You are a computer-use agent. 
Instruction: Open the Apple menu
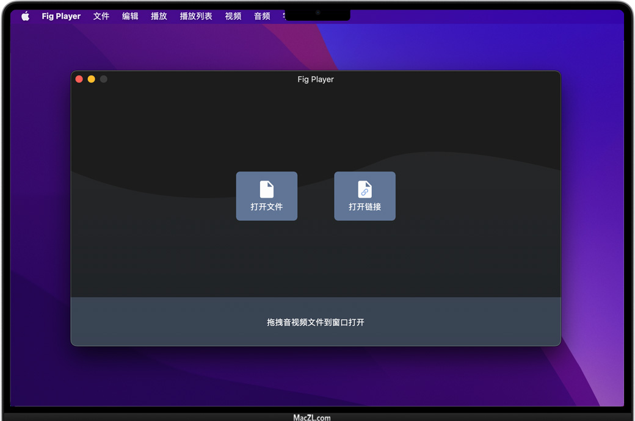click(x=25, y=16)
